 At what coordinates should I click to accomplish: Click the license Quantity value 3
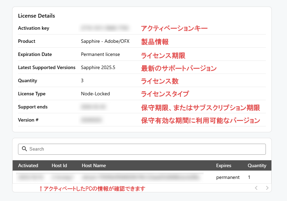[x=82, y=80]
